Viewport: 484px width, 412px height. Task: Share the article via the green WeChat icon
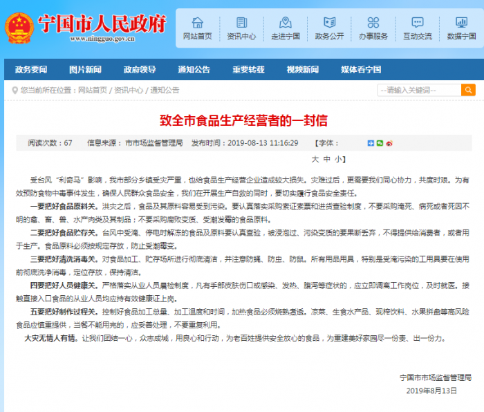(x=380, y=143)
